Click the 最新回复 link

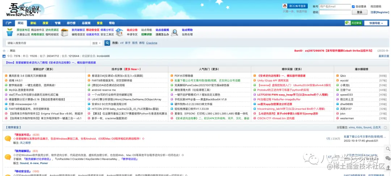pos(383,56)
